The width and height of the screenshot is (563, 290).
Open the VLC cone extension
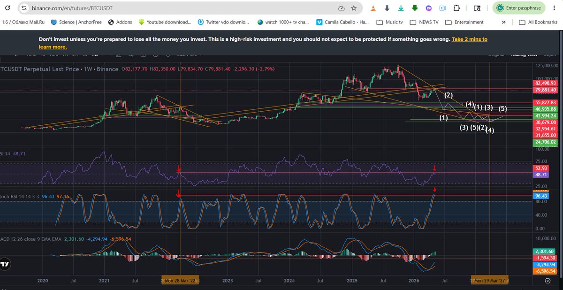click(x=373, y=8)
